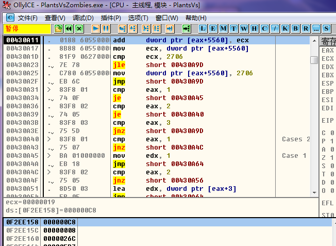Open Run trace window (... button)
The image size is (336, 246).
tap(316, 28)
